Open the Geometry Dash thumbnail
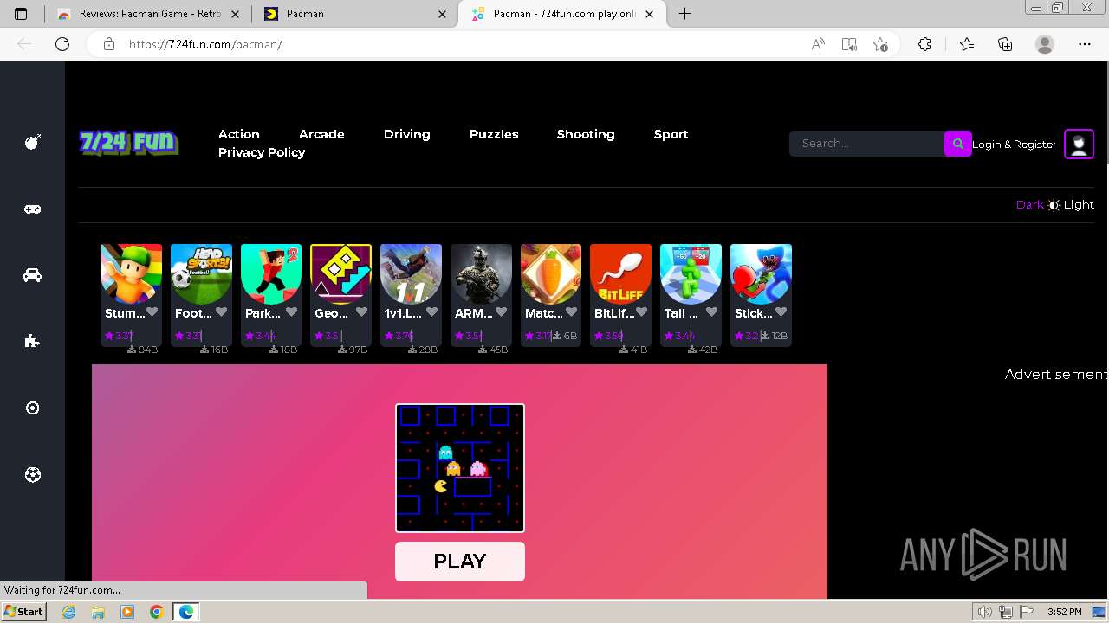Screen dimensions: 1109x623 tap(340, 273)
